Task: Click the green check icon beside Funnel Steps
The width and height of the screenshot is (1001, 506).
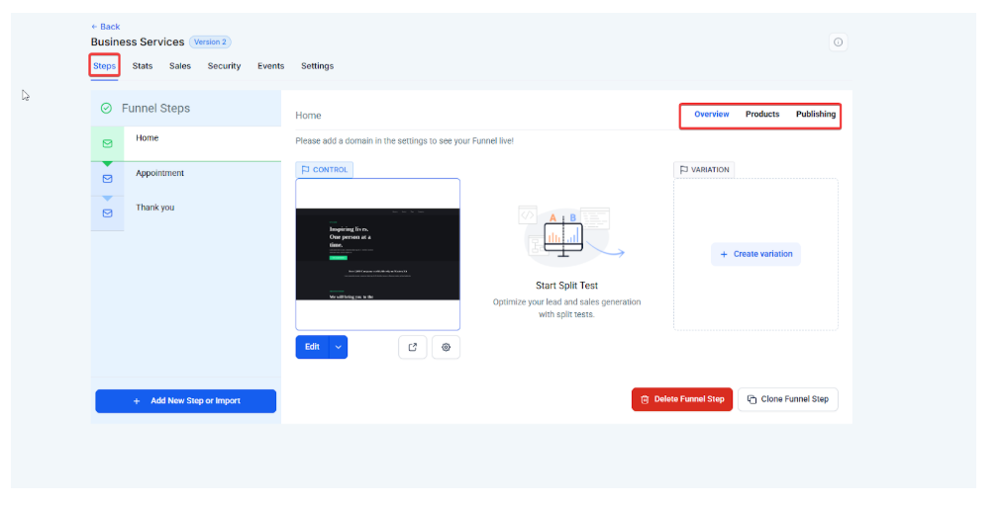Action: pos(106,109)
